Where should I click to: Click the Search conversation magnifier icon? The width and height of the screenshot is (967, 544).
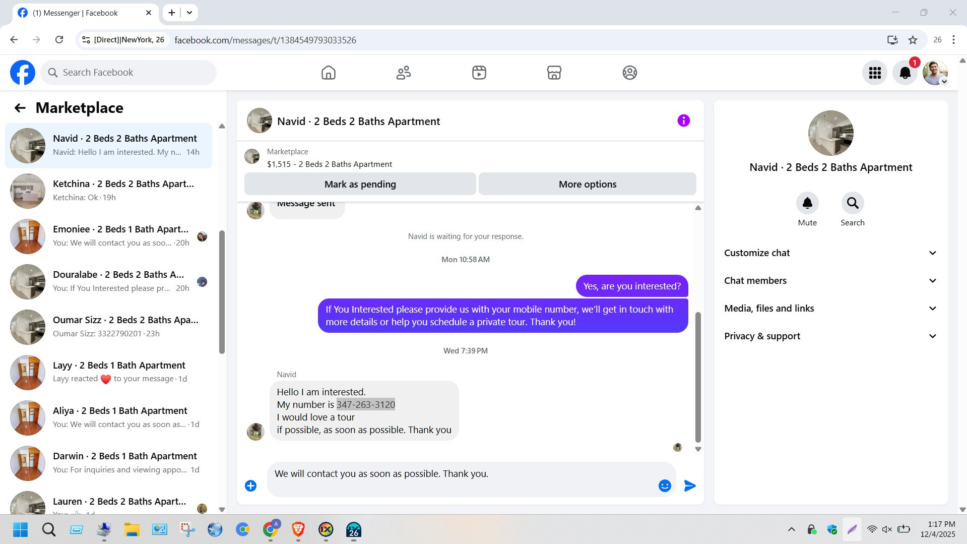click(853, 203)
